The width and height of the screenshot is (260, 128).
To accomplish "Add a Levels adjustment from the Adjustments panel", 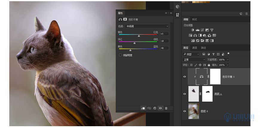I will click(198, 30).
